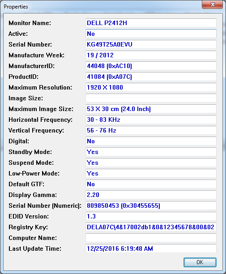Click the ProductID field 41084 (0xA07C)

click(151, 77)
